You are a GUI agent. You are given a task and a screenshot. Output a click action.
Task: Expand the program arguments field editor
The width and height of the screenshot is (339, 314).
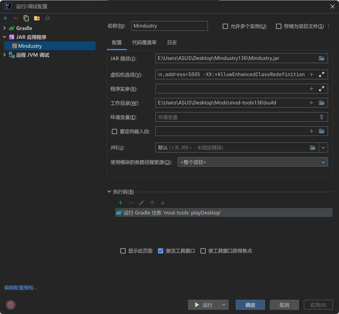tap(322, 89)
